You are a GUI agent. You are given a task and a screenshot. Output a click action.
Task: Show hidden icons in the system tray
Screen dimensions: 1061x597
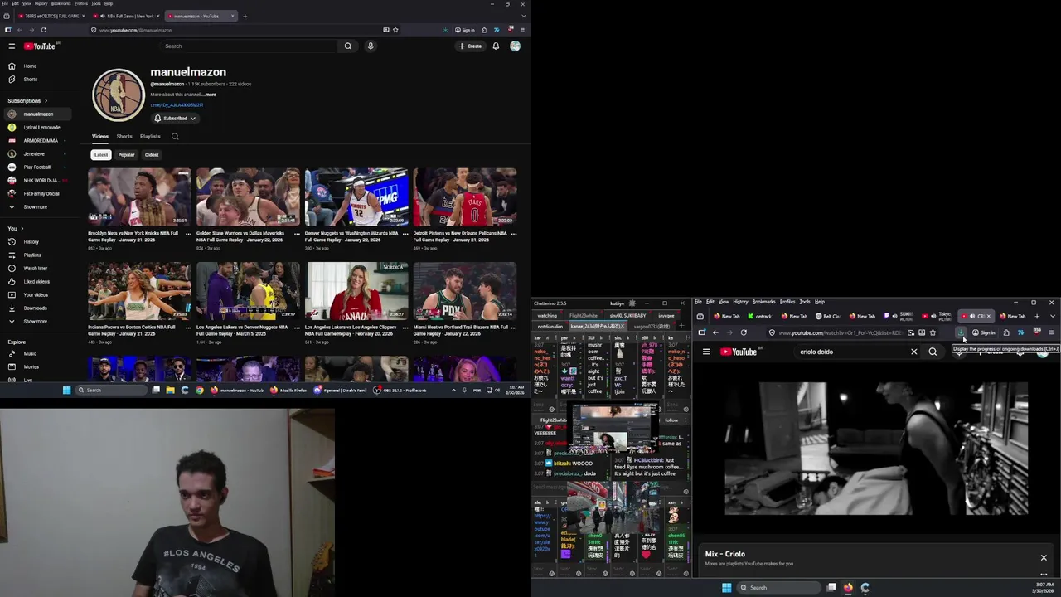tap(453, 390)
